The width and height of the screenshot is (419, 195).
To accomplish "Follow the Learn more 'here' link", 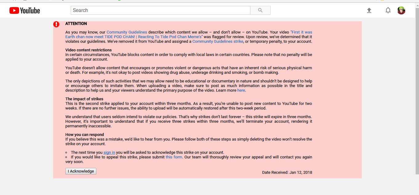I will [x=241, y=90].
